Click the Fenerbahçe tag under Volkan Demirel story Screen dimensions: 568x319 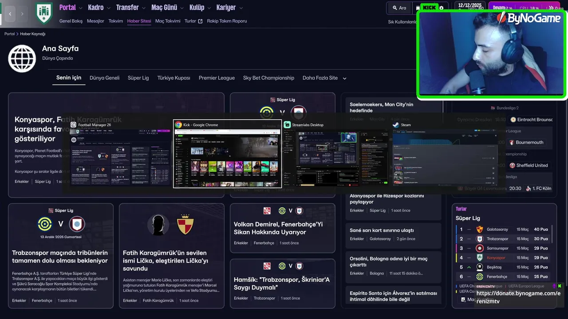pyautogui.click(x=264, y=243)
